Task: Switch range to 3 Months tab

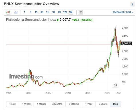Action: 57,104
